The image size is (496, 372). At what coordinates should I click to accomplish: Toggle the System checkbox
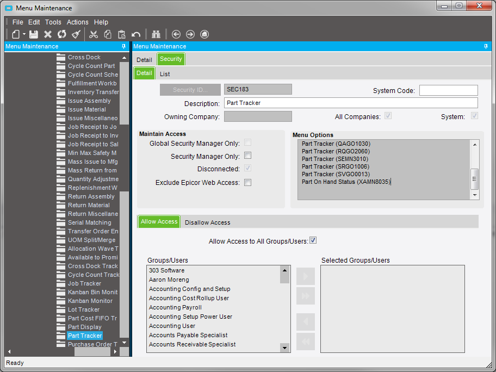(x=474, y=116)
